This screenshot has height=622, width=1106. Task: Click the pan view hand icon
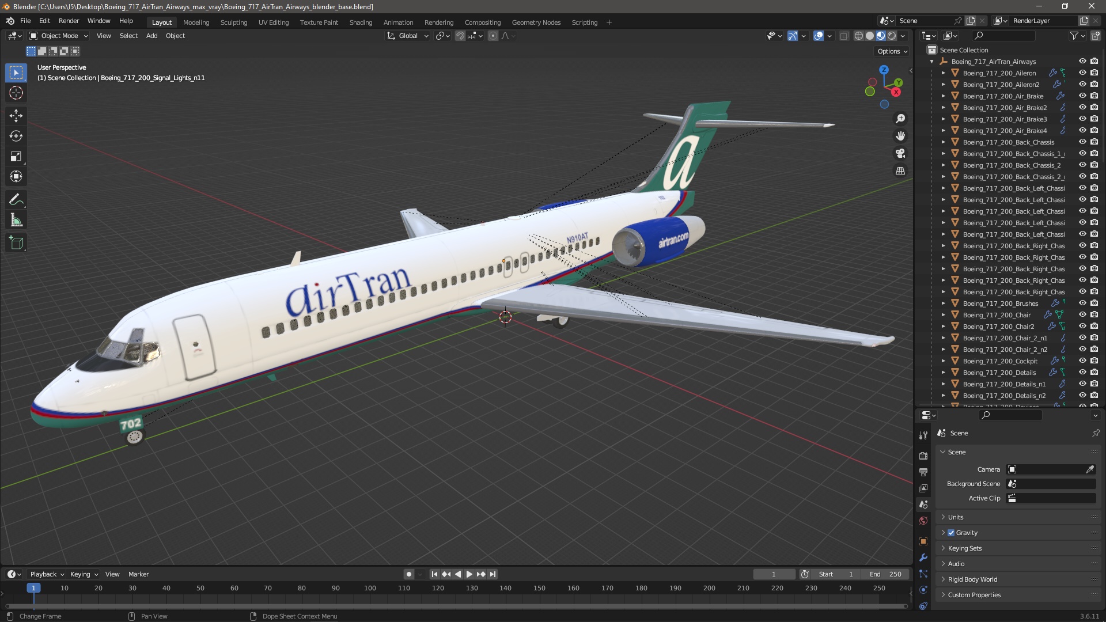[x=900, y=136]
